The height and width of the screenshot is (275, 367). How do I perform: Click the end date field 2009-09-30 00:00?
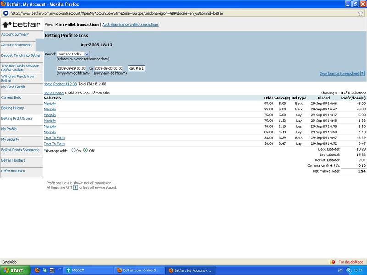[x=108, y=68]
